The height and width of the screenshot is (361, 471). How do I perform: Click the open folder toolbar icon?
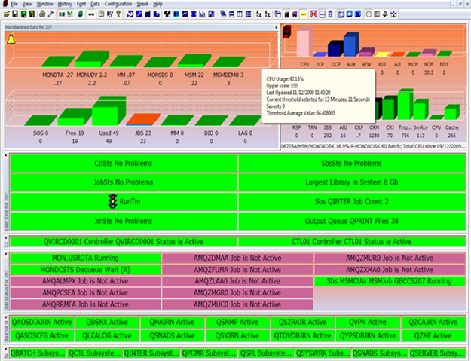pyautogui.click(x=5, y=14)
